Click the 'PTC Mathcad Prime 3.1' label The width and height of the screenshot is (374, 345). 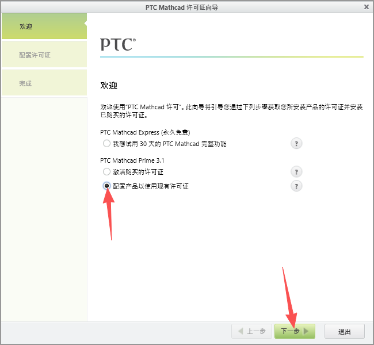click(x=132, y=160)
